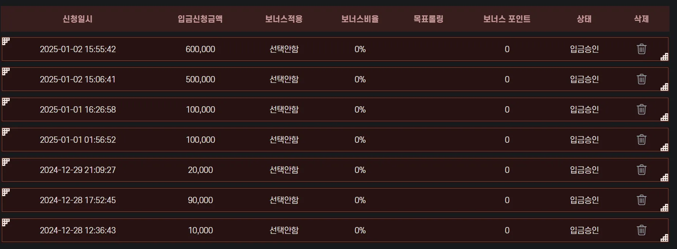Viewport: 677px width, 249px height.
Task: Click the 100,000 amount on 2025-01-01 16:26:58 row
Action: [201, 110]
